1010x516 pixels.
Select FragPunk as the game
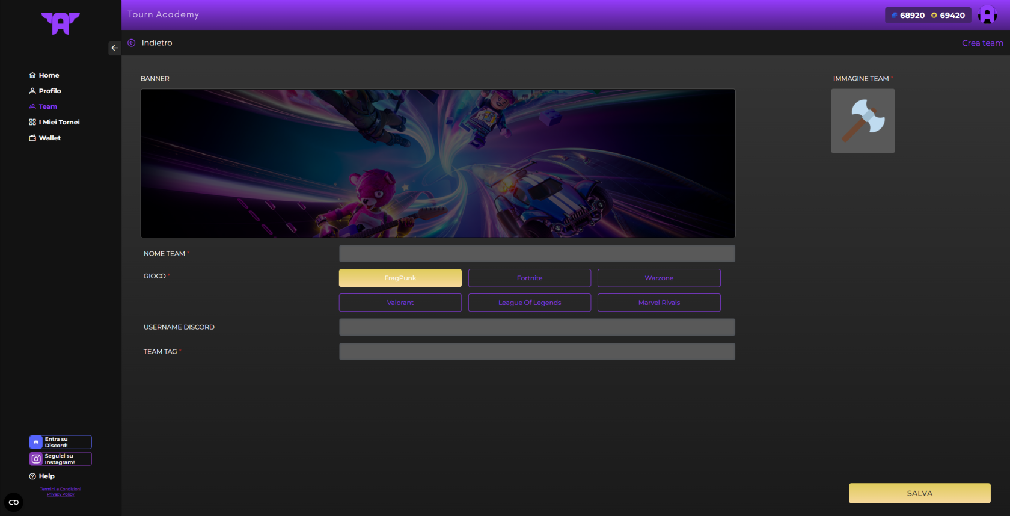(400, 278)
